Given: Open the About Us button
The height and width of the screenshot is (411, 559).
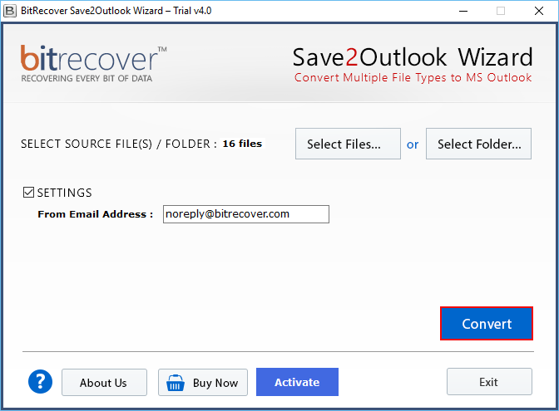Looking at the screenshot, I should [x=104, y=383].
